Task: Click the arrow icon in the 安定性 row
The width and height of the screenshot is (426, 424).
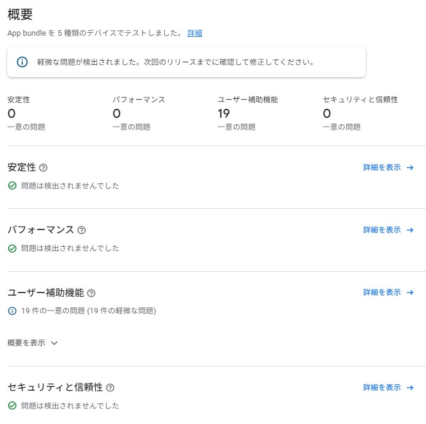Action: point(410,168)
